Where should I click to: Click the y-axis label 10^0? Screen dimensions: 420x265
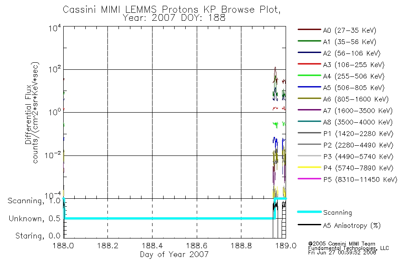pyautogui.click(x=55, y=112)
